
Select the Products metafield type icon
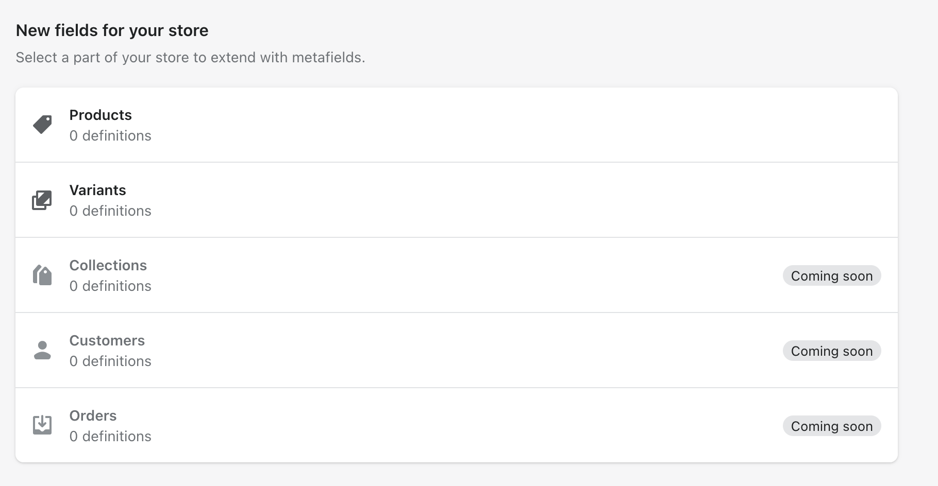tap(43, 124)
